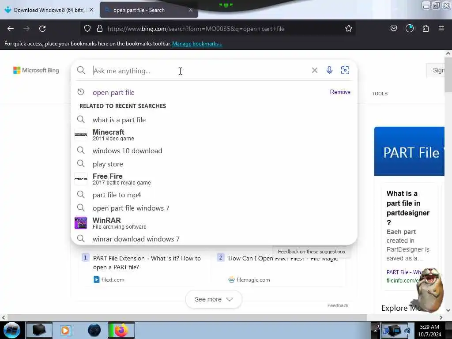
Task: Open visual search camera icon
Action: tap(345, 70)
